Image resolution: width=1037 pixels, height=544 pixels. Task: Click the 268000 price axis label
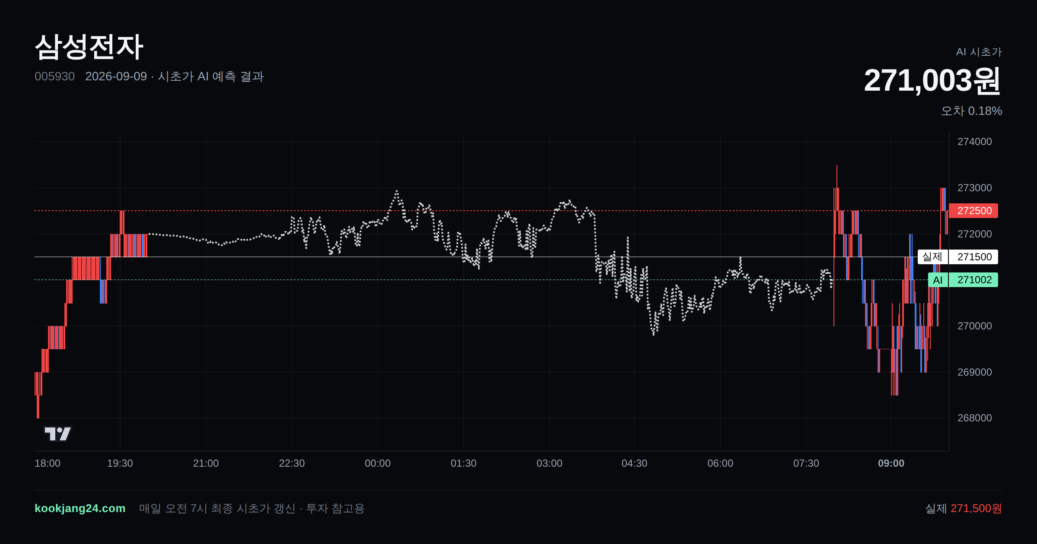pos(975,418)
